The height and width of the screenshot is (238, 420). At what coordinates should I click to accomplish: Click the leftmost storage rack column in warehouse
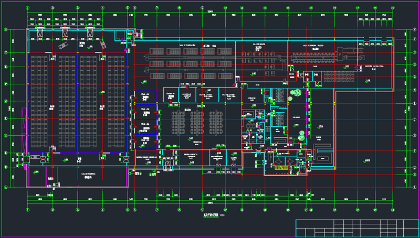[39, 102]
